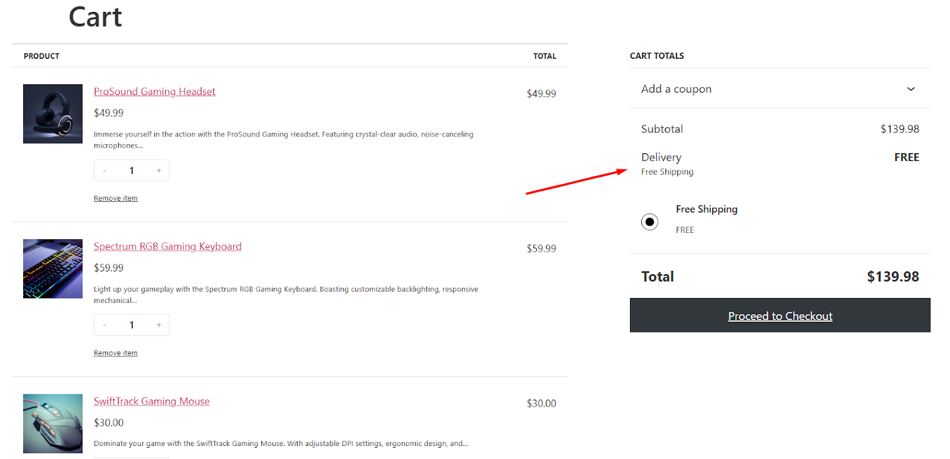The width and height of the screenshot is (950, 459).
Task: Click the CART TOTALS heading
Action: (x=657, y=56)
